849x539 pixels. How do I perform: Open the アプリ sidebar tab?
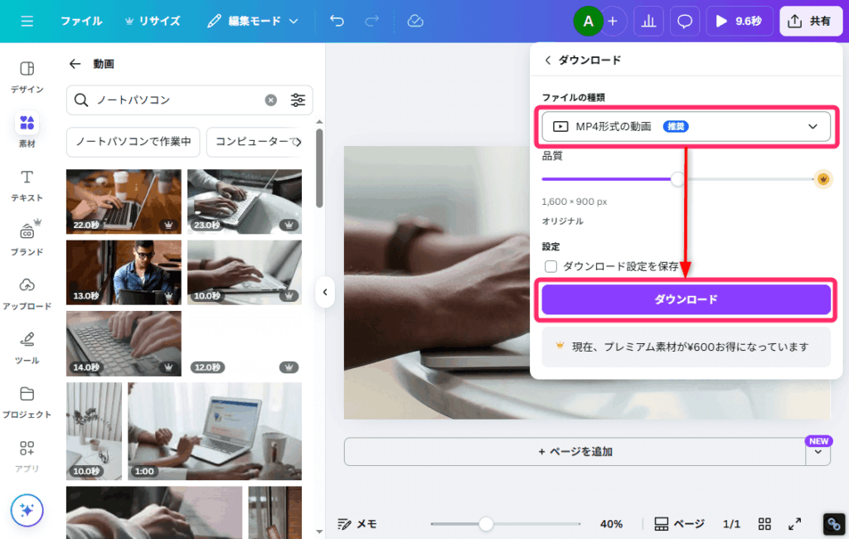[27, 456]
